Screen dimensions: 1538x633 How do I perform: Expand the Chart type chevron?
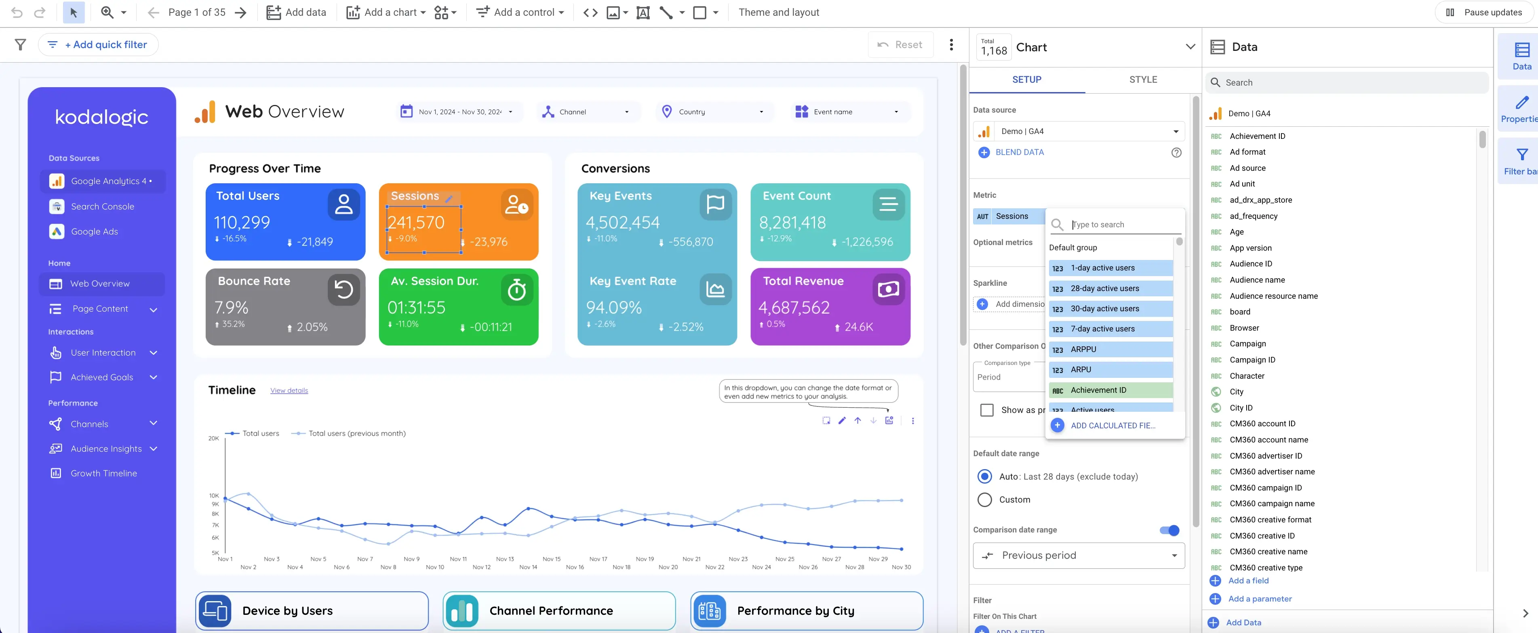[x=1190, y=47]
